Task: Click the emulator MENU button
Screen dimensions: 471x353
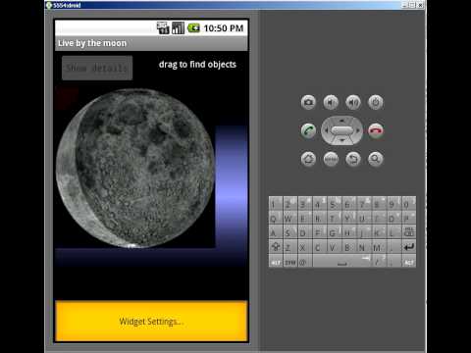Action: (331, 159)
